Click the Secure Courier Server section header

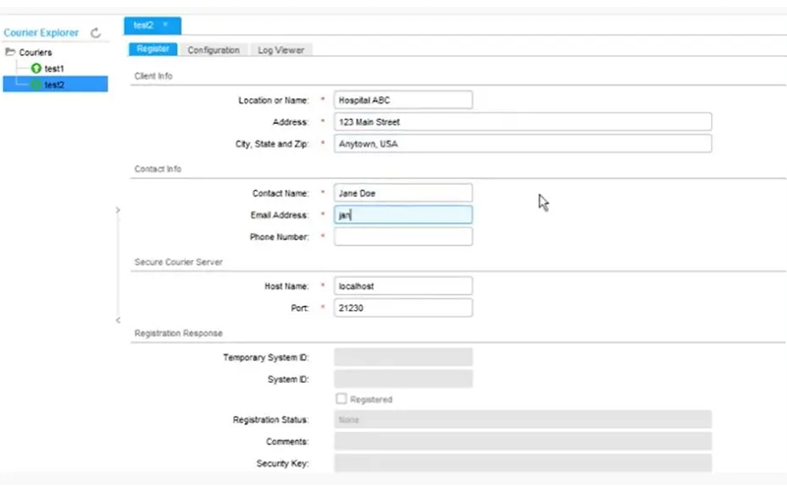click(178, 262)
